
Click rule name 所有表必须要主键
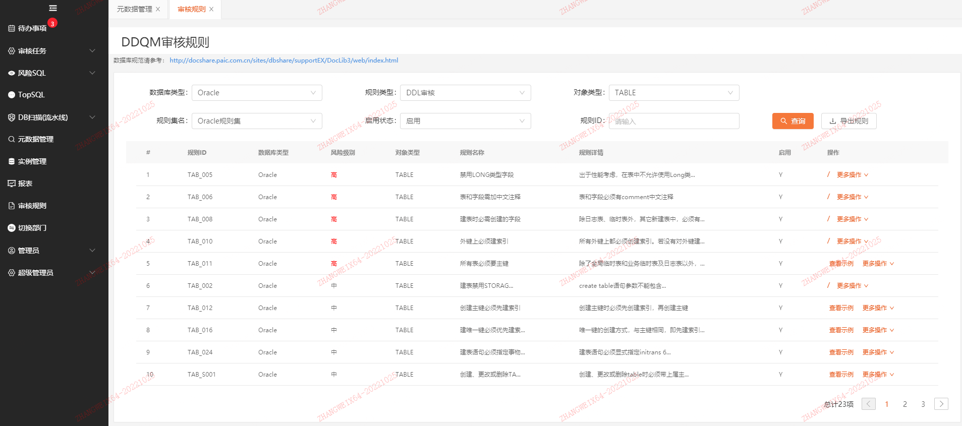[x=484, y=264]
